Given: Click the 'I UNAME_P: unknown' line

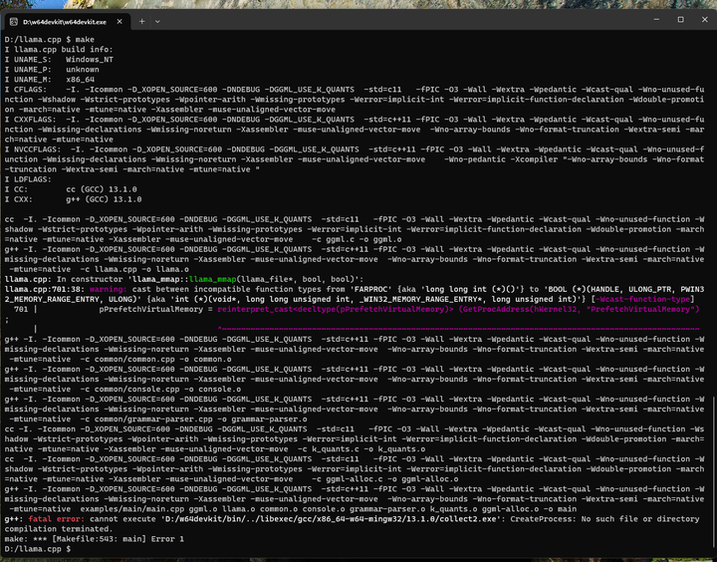Looking at the screenshot, I should [52, 70].
